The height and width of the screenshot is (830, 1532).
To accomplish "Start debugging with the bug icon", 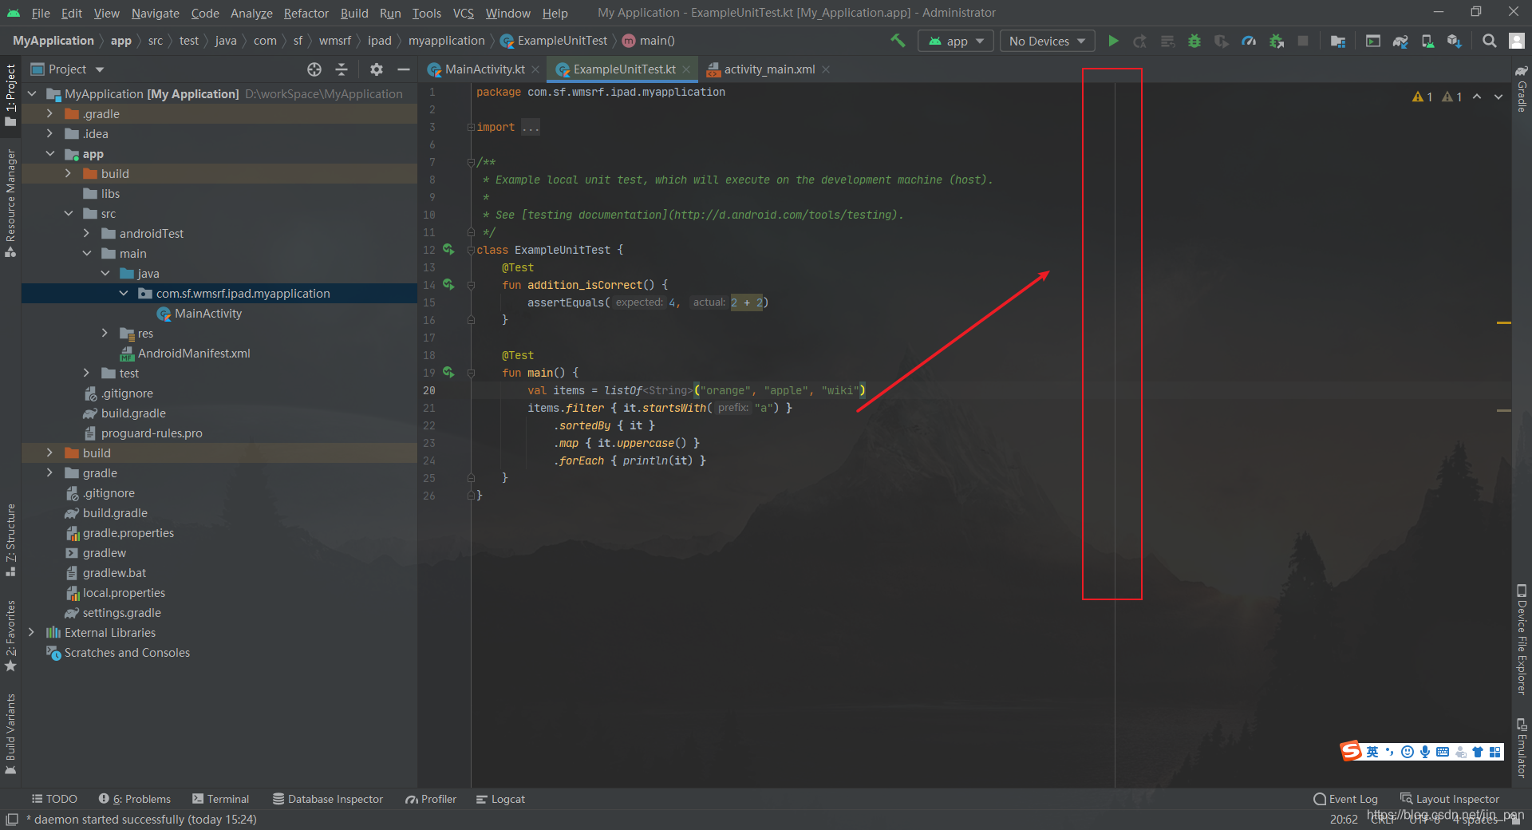I will pyautogui.click(x=1194, y=41).
